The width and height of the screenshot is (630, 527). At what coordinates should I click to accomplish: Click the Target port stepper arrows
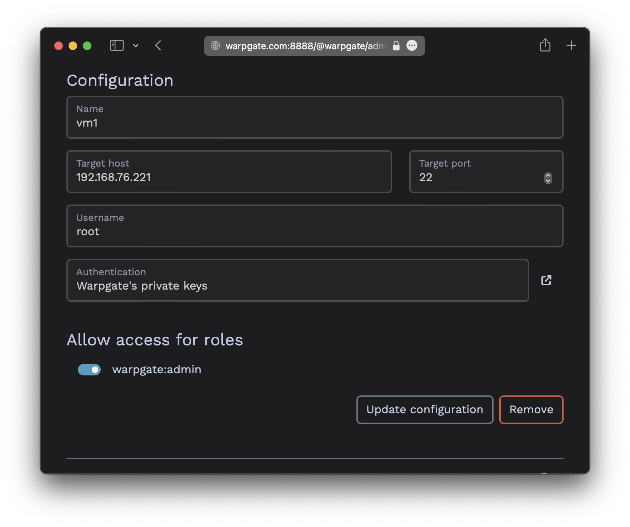(548, 178)
